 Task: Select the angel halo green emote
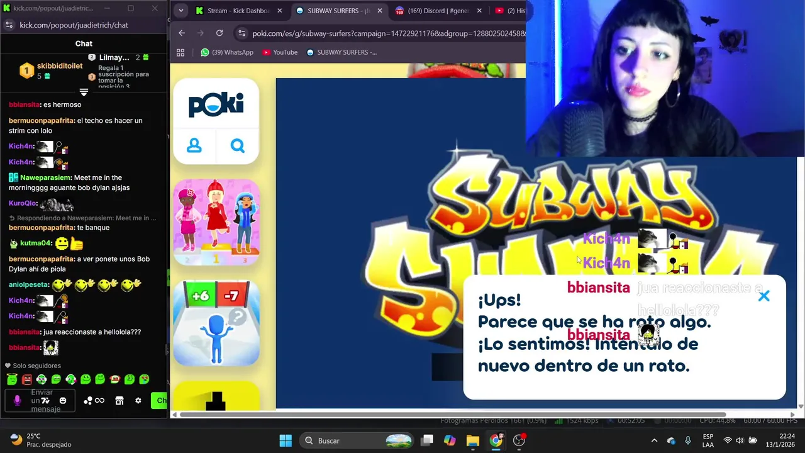point(12,379)
